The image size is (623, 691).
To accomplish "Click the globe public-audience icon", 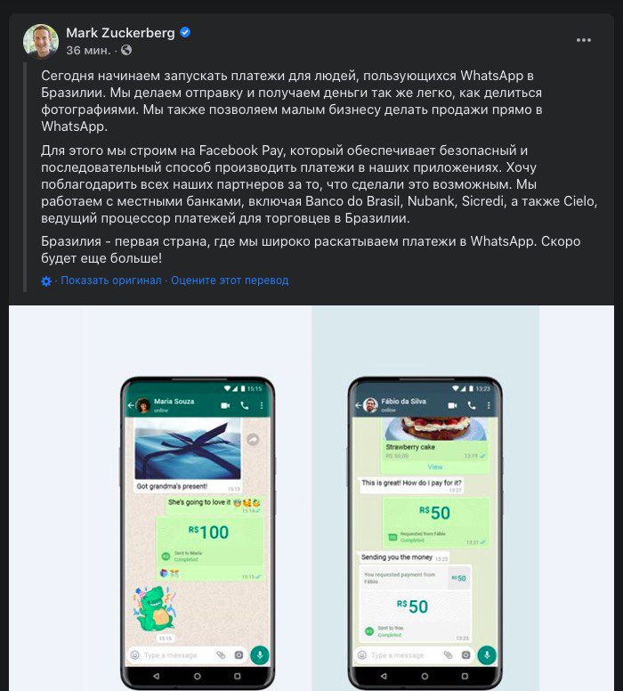I will pyautogui.click(x=126, y=50).
